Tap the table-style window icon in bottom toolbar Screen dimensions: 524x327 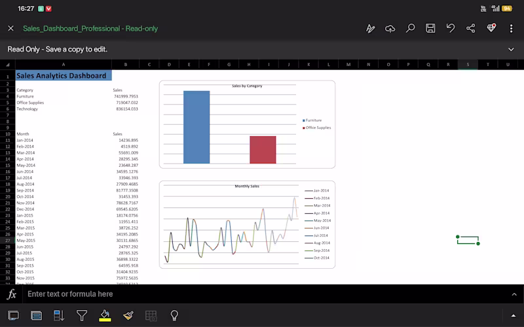(36, 315)
